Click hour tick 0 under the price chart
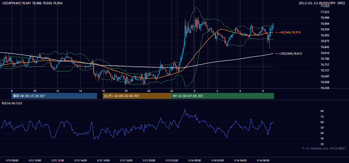 point(194,91)
